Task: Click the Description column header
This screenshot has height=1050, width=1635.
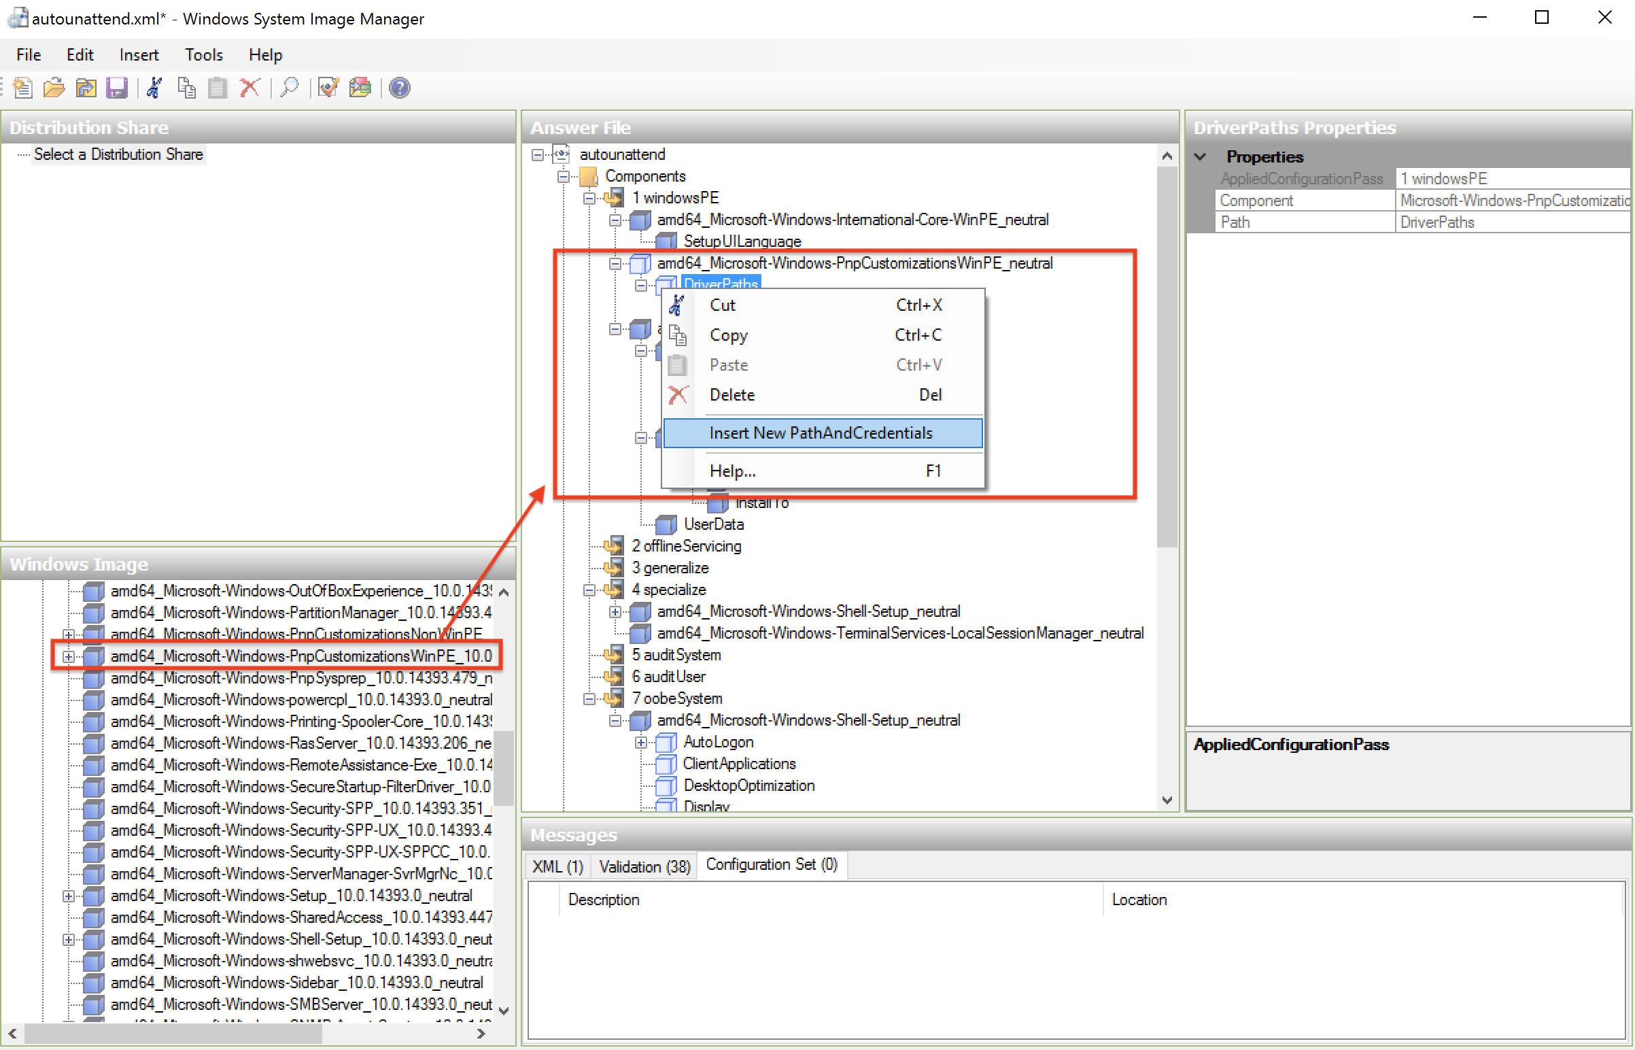Action: click(831, 899)
